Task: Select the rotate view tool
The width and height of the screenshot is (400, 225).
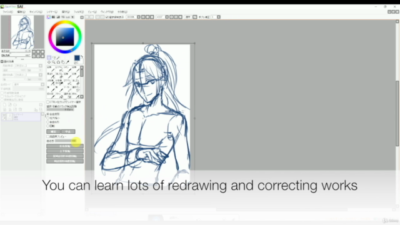Action: click(58, 62)
